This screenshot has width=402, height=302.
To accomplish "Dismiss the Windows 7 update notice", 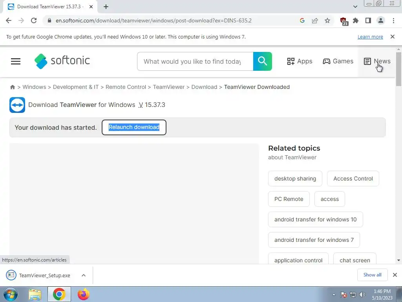I will coord(393,37).
